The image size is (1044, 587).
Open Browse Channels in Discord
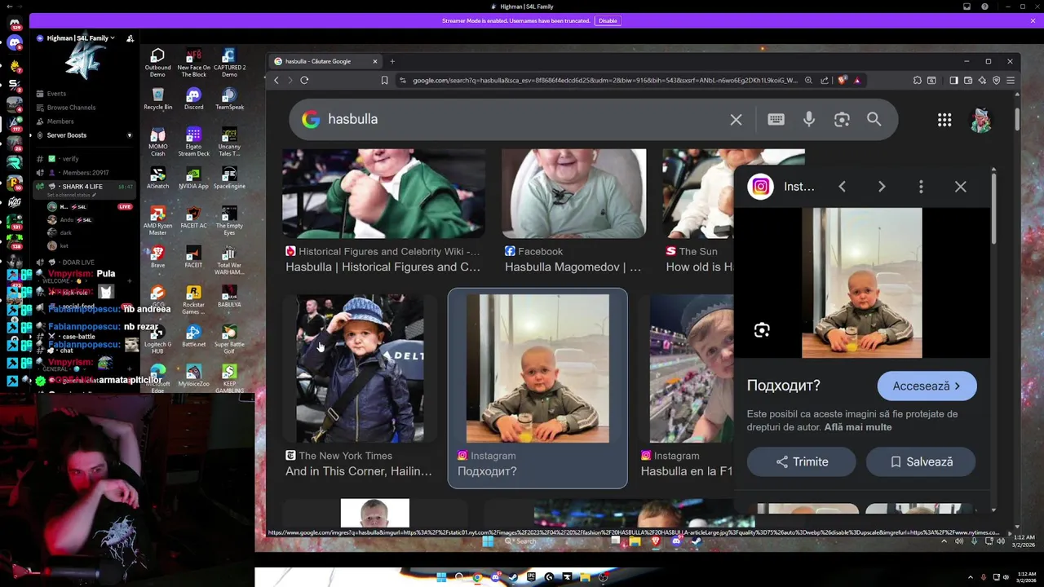coord(71,108)
